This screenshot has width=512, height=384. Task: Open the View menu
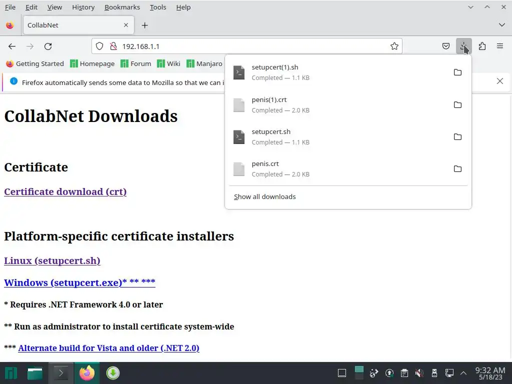coord(54,7)
